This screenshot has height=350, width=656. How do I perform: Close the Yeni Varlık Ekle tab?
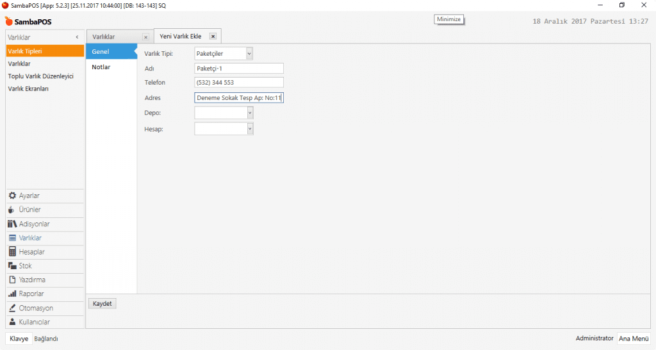point(213,37)
